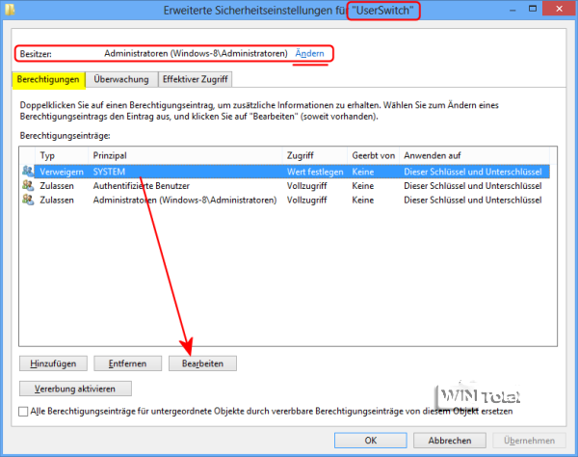Open the Effektiver Zugriff tab

coord(195,79)
